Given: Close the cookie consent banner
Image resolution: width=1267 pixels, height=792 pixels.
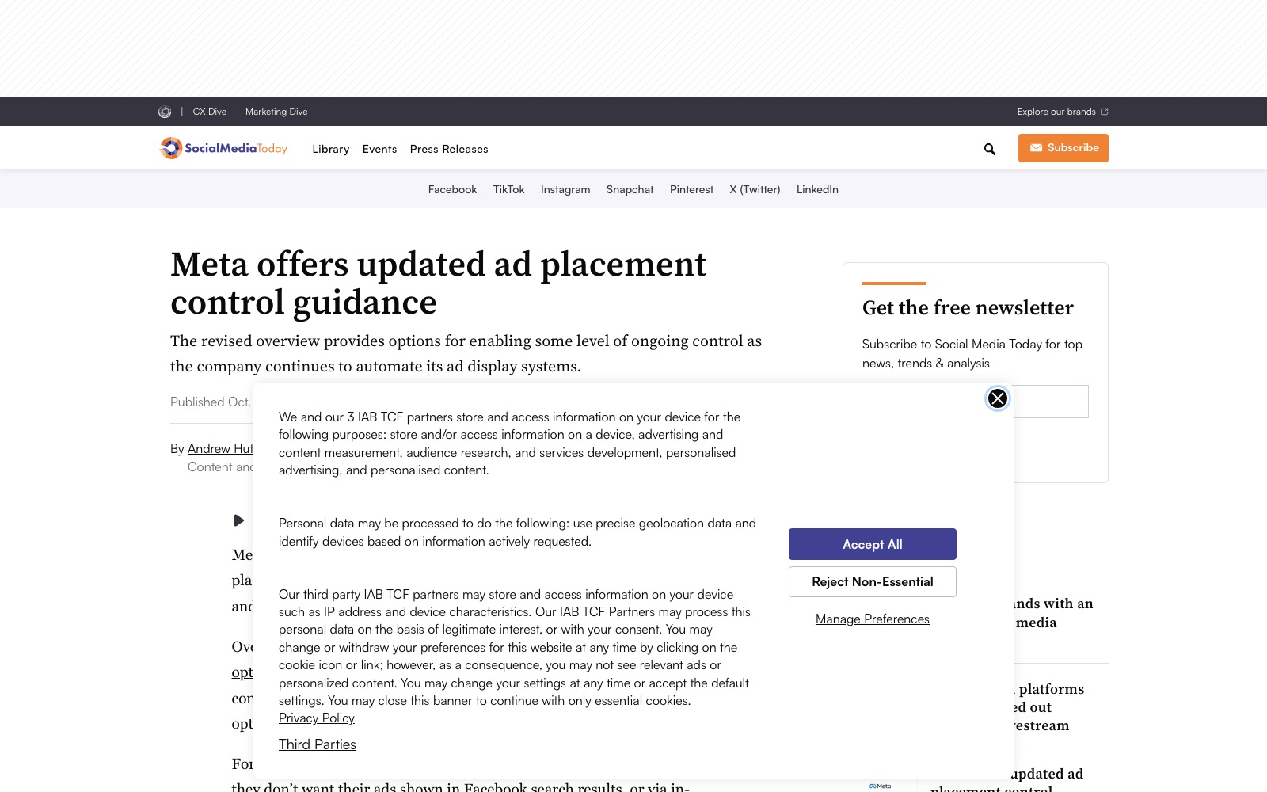Looking at the screenshot, I should [x=998, y=398].
